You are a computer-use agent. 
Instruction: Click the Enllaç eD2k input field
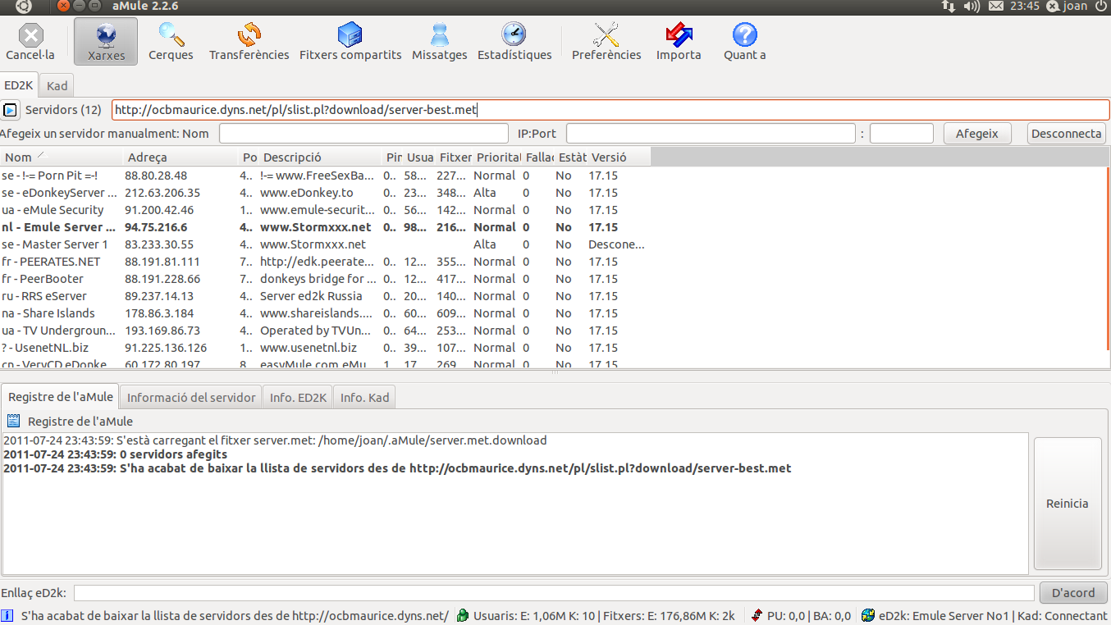pyautogui.click(x=554, y=593)
